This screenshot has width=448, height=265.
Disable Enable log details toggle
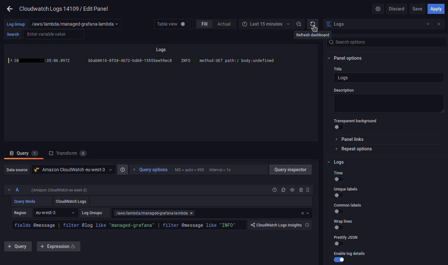(339, 260)
